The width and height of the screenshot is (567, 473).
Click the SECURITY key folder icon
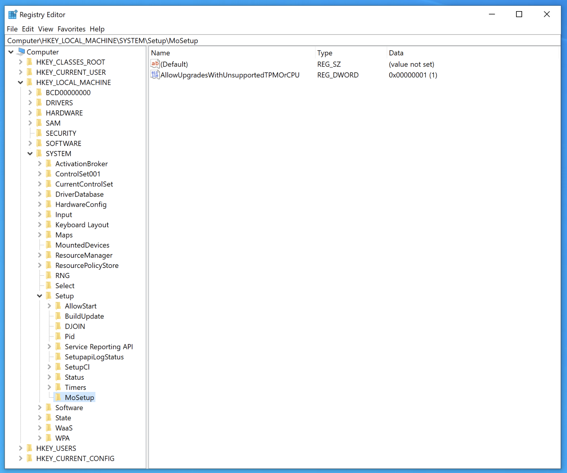coord(39,133)
